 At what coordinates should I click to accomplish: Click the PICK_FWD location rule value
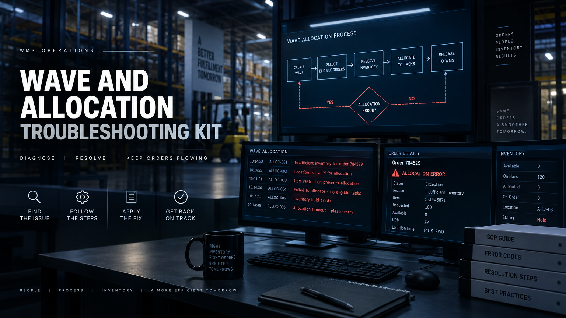click(434, 231)
